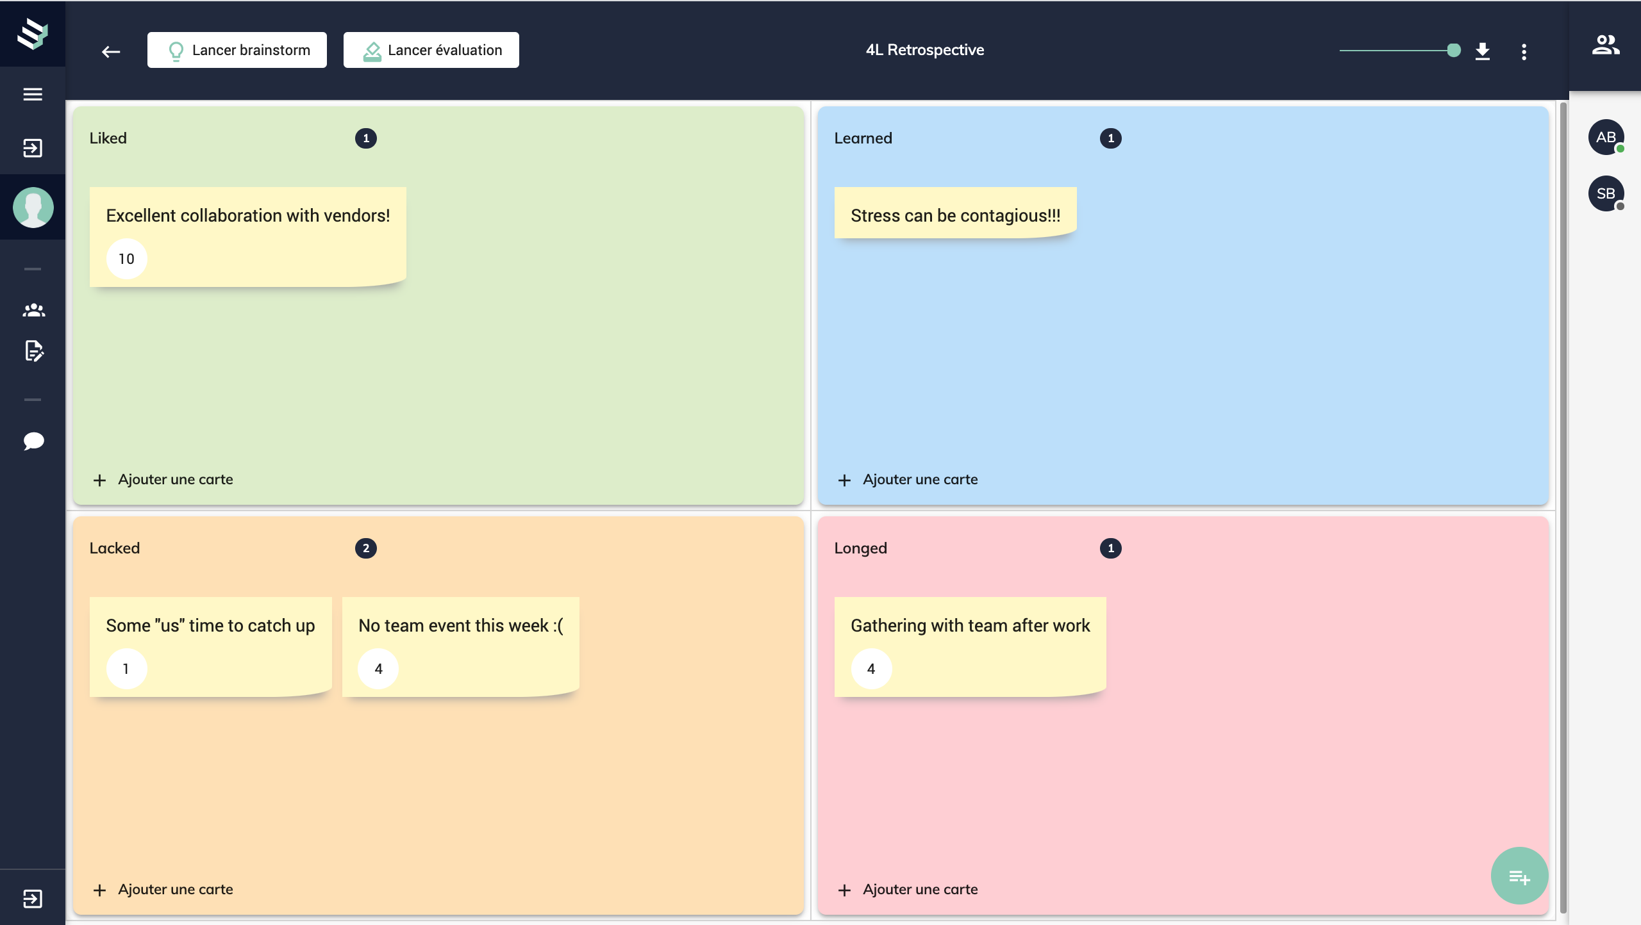Image resolution: width=1641 pixels, height=925 pixels.
Task: Click the SB participant avatar
Action: 1606,193
